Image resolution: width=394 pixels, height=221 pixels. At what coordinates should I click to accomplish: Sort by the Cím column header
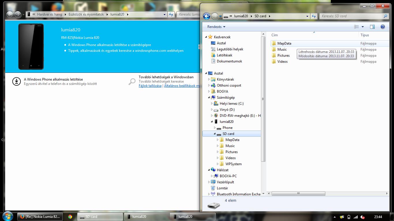(x=274, y=35)
